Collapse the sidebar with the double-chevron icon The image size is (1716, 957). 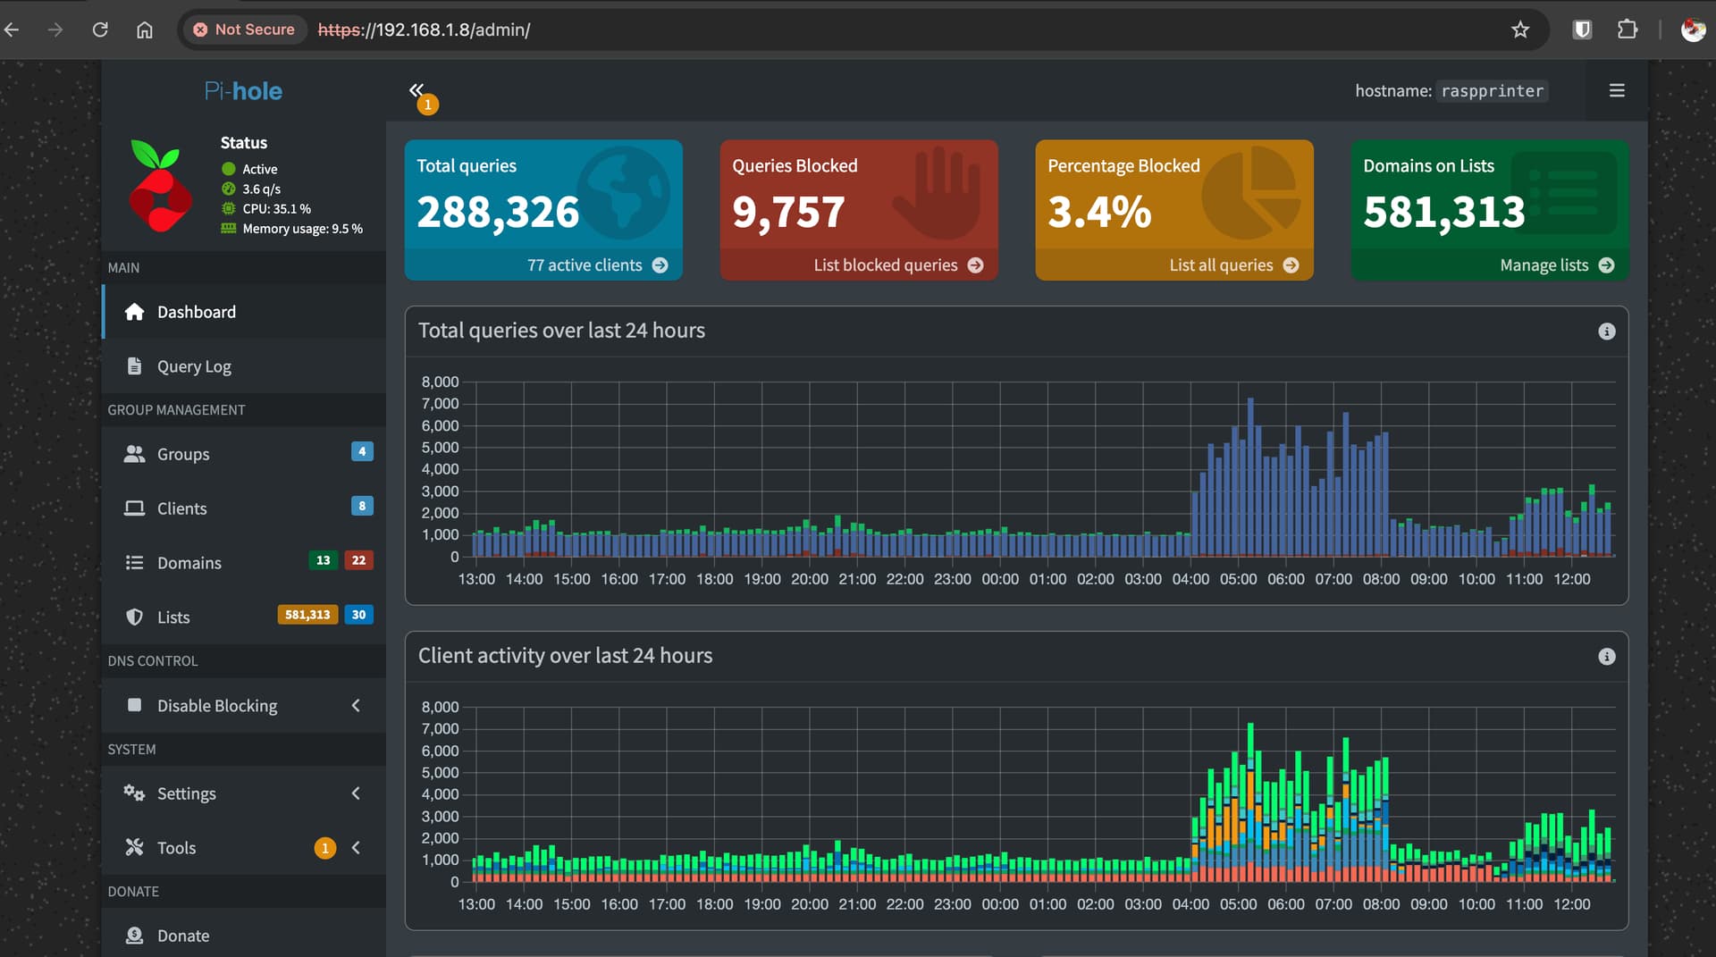click(x=416, y=90)
